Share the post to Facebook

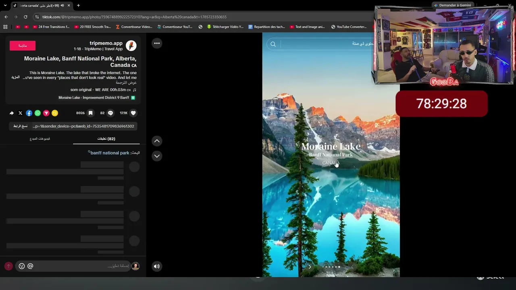tap(29, 113)
